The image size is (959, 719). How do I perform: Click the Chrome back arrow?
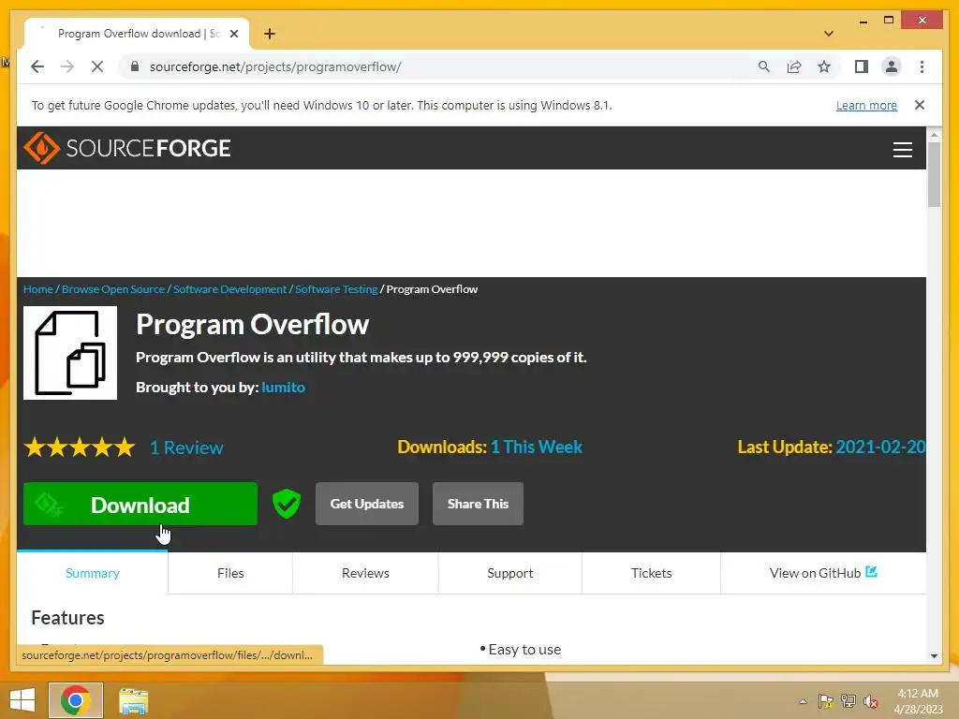coord(37,66)
